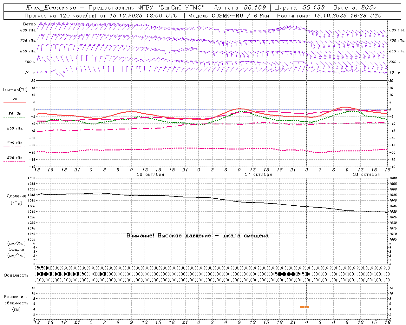Click the (мм/1ч.) precipitation unit label
The image size is (406, 325).
point(16,255)
